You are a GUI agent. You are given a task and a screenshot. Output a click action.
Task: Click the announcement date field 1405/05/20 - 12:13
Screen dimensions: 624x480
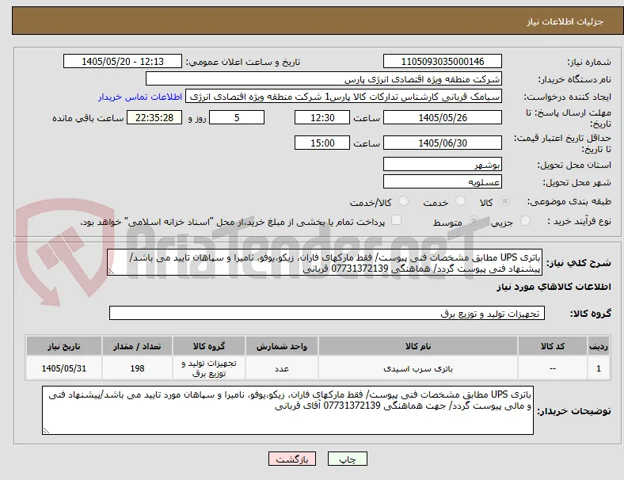(x=123, y=61)
